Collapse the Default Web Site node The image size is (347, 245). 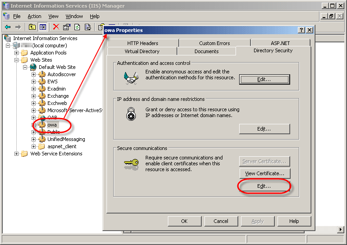[25, 67]
